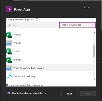Uncheck Post to the channel about this tab
The width and height of the screenshot is (102, 101).
point(9,93)
